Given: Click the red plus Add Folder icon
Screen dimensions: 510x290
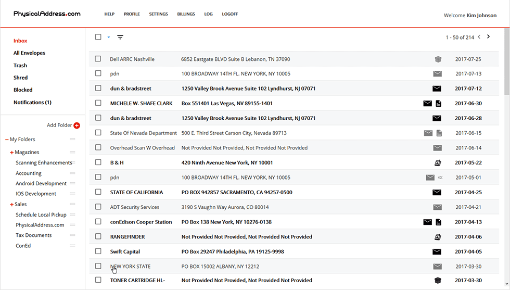Looking at the screenshot, I should point(77,125).
